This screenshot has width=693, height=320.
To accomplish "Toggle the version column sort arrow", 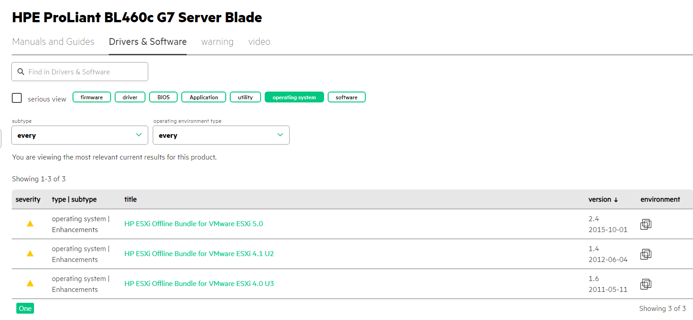I will (615, 199).
